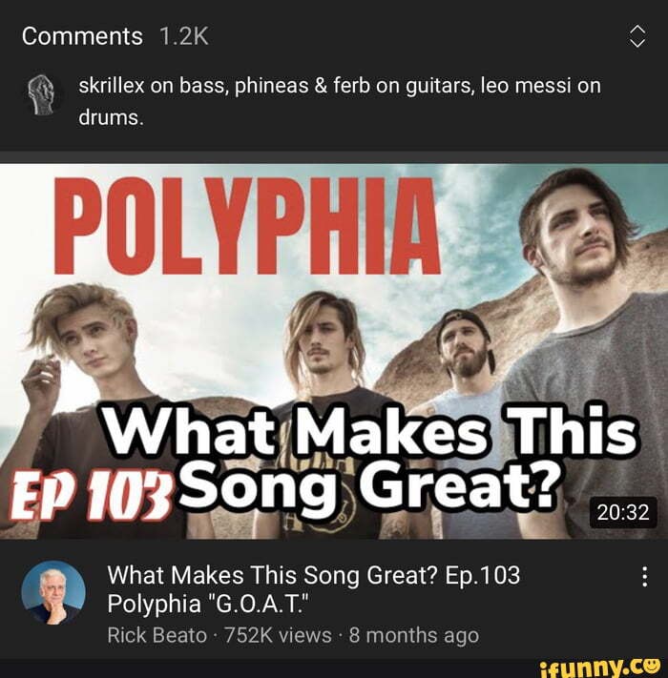Open the skrillex on bass comment text
Viewport: 668px width, 678px height.
pyautogui.click(x=340, y=101)
